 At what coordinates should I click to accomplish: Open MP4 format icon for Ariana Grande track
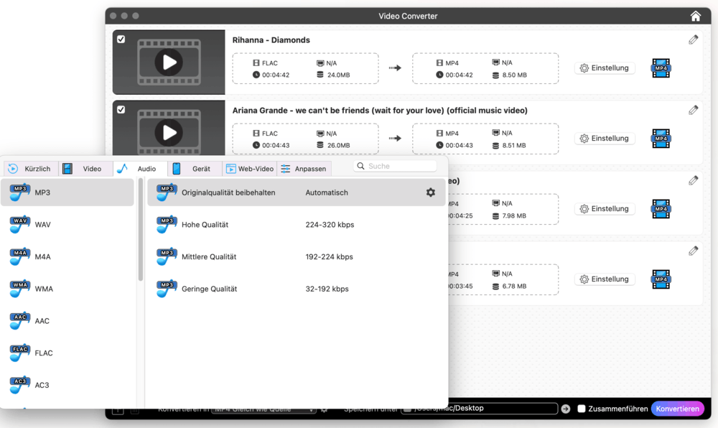(661, 139)
